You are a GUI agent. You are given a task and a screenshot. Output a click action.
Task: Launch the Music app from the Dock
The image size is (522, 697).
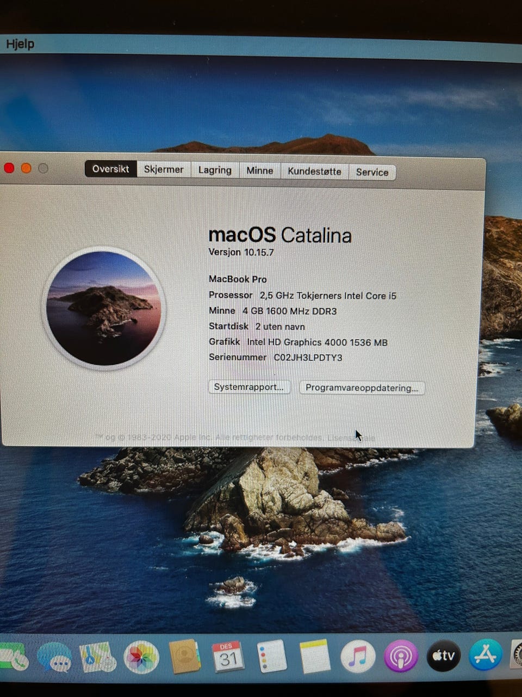(x=358, y=656)
